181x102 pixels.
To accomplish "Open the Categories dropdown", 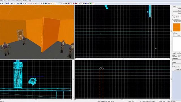I will point(177,60).
